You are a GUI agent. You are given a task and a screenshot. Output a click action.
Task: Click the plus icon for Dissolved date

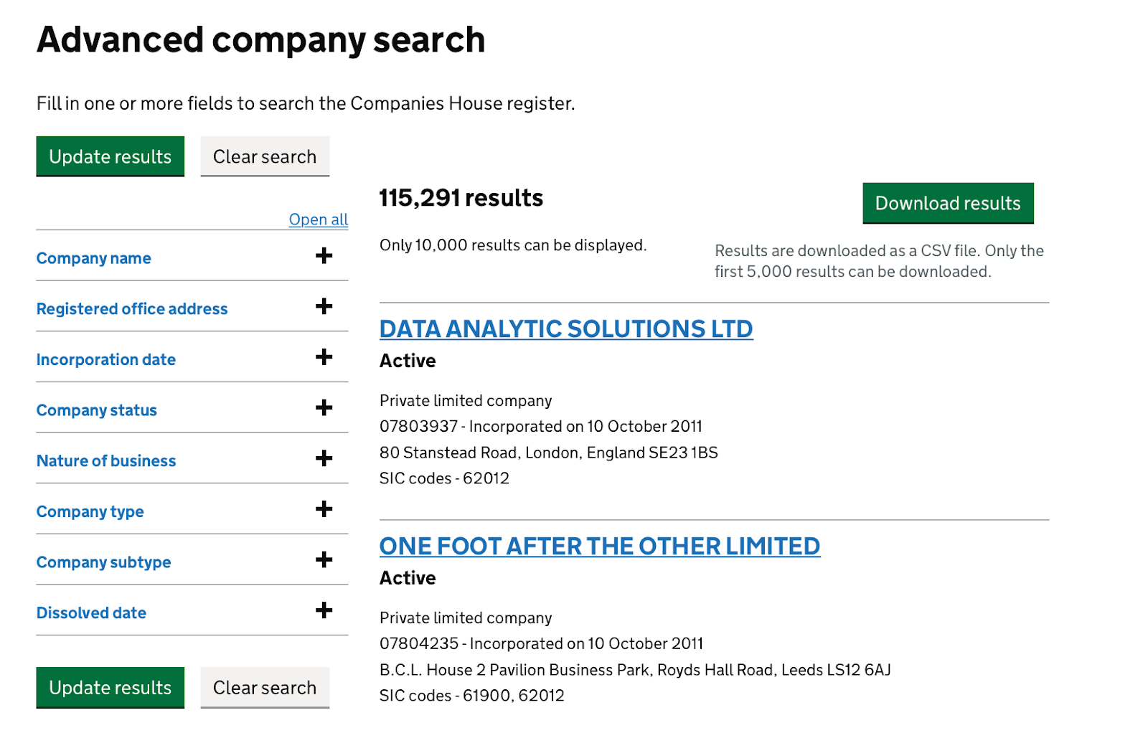324,611
